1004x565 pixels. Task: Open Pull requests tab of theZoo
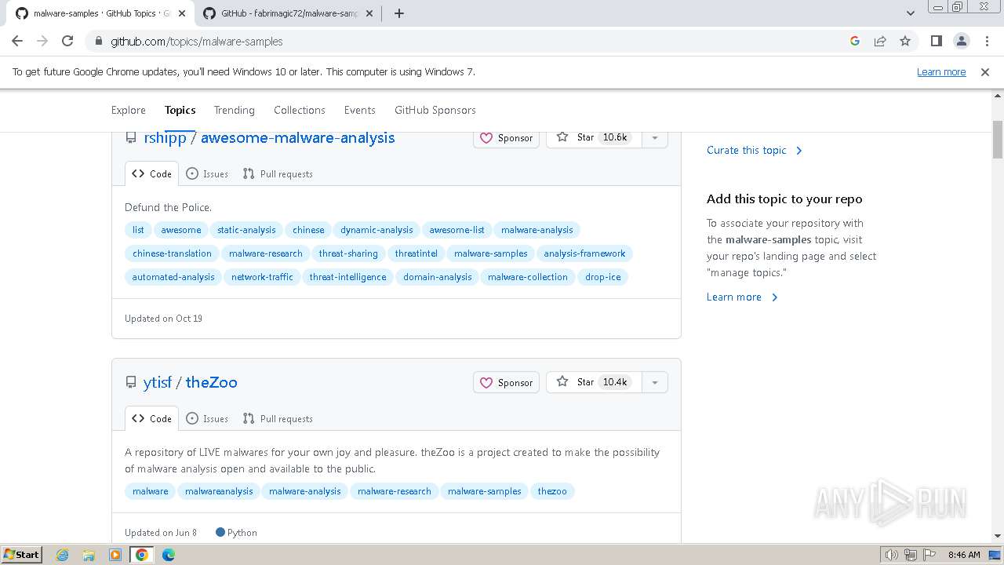tap(278, 419)
